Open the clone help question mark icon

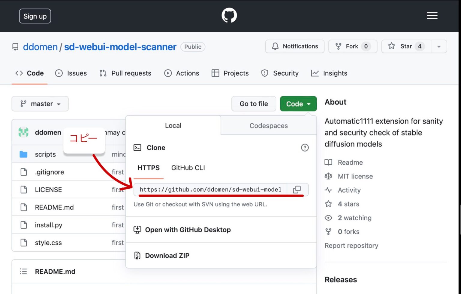coord(305,148)
